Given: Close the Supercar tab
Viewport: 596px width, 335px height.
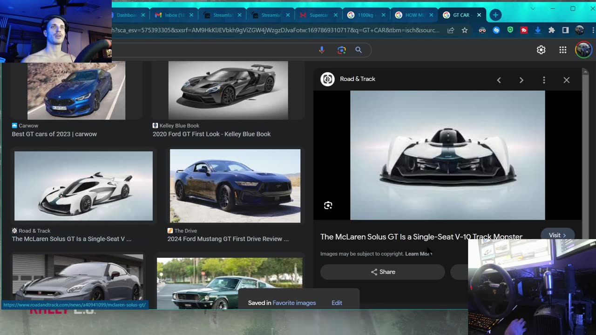Looking at the screenshot, I should (x=335, y=15).
